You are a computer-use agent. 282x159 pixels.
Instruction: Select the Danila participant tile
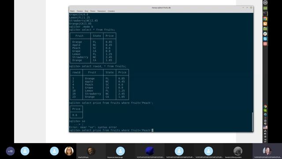point(238,151)
